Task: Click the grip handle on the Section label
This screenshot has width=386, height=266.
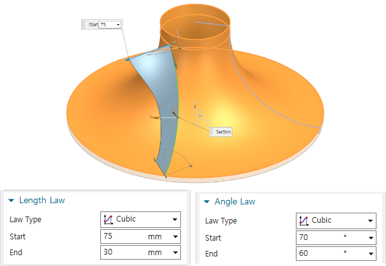Action: point(213,132)
